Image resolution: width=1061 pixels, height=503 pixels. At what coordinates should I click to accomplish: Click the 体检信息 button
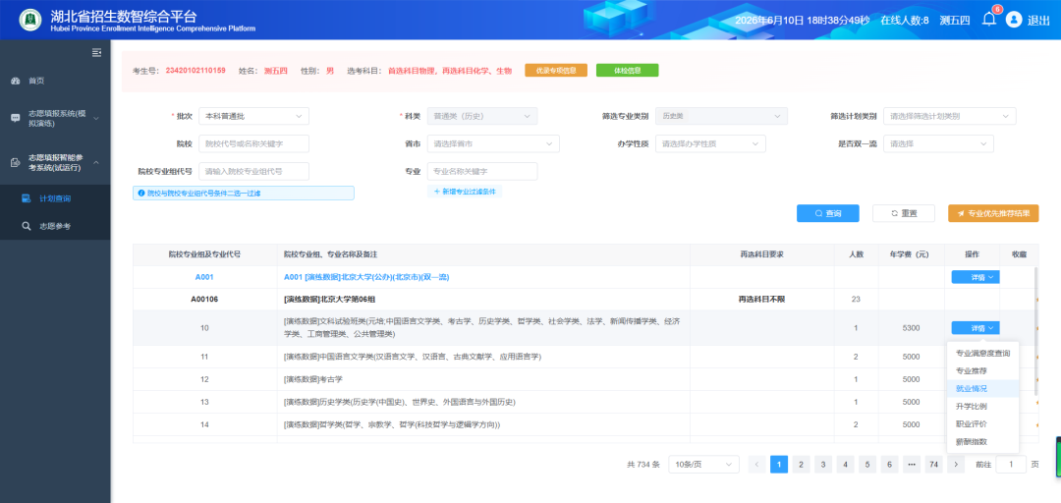(627, 71)
